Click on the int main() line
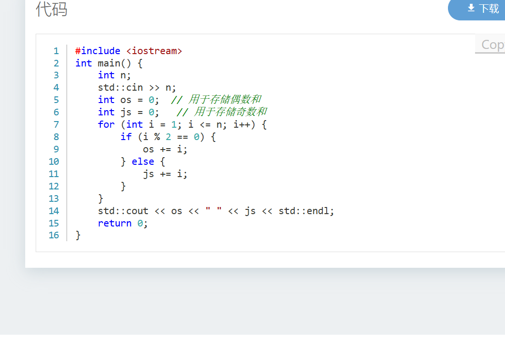 (109, 63)
